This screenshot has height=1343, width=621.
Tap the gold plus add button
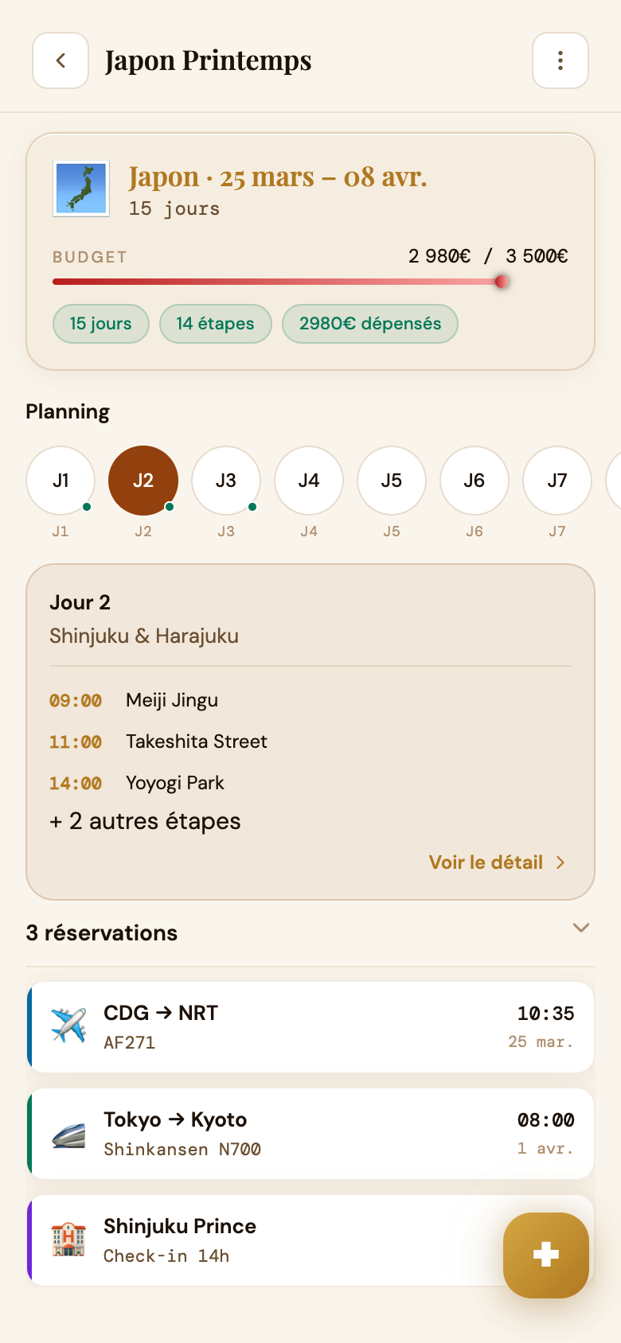(x=546, y=1255)
